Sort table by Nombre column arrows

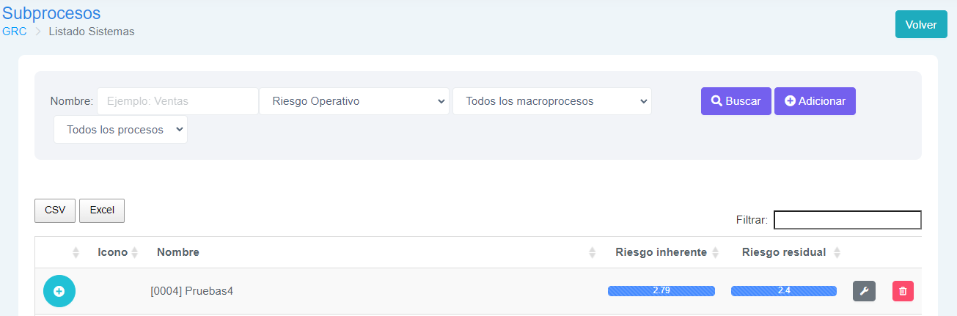point(593,252)
